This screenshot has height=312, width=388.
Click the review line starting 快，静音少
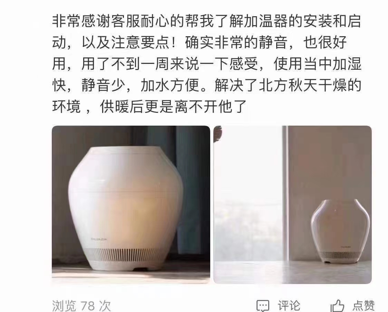click(x=207, y=85)
